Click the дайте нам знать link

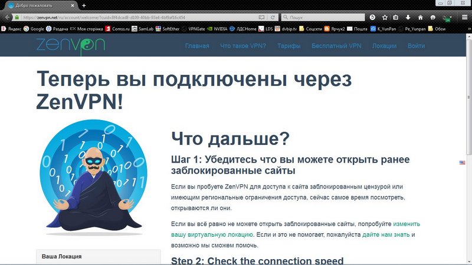coord(386,234)
